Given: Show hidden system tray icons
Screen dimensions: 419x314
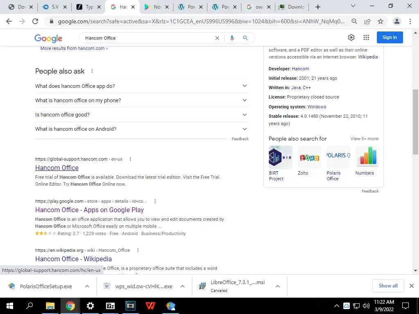Looking at the screenshot, I should (336, 306).
